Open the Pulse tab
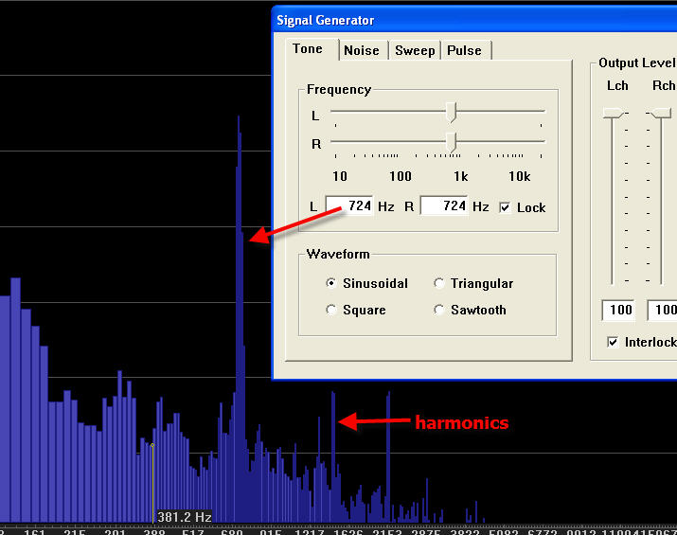The width and height of the screenshot is (677, 535). pyautogui.click(x=465, y=50)
